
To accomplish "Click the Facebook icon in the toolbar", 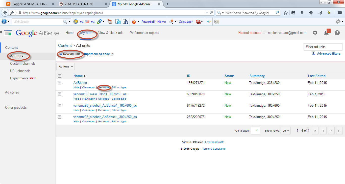I will pyautogui.click(x=126, y=22).
